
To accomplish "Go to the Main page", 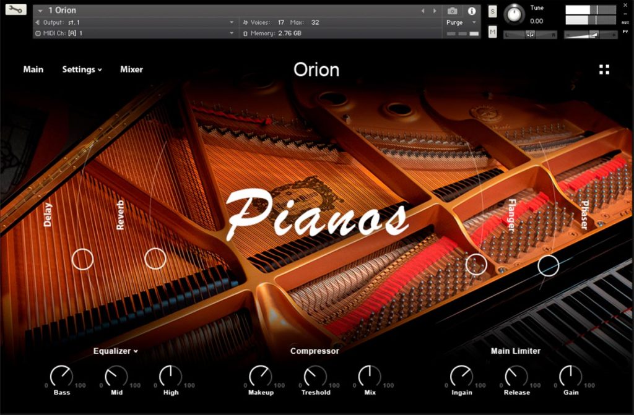I will tap(33, 69).
